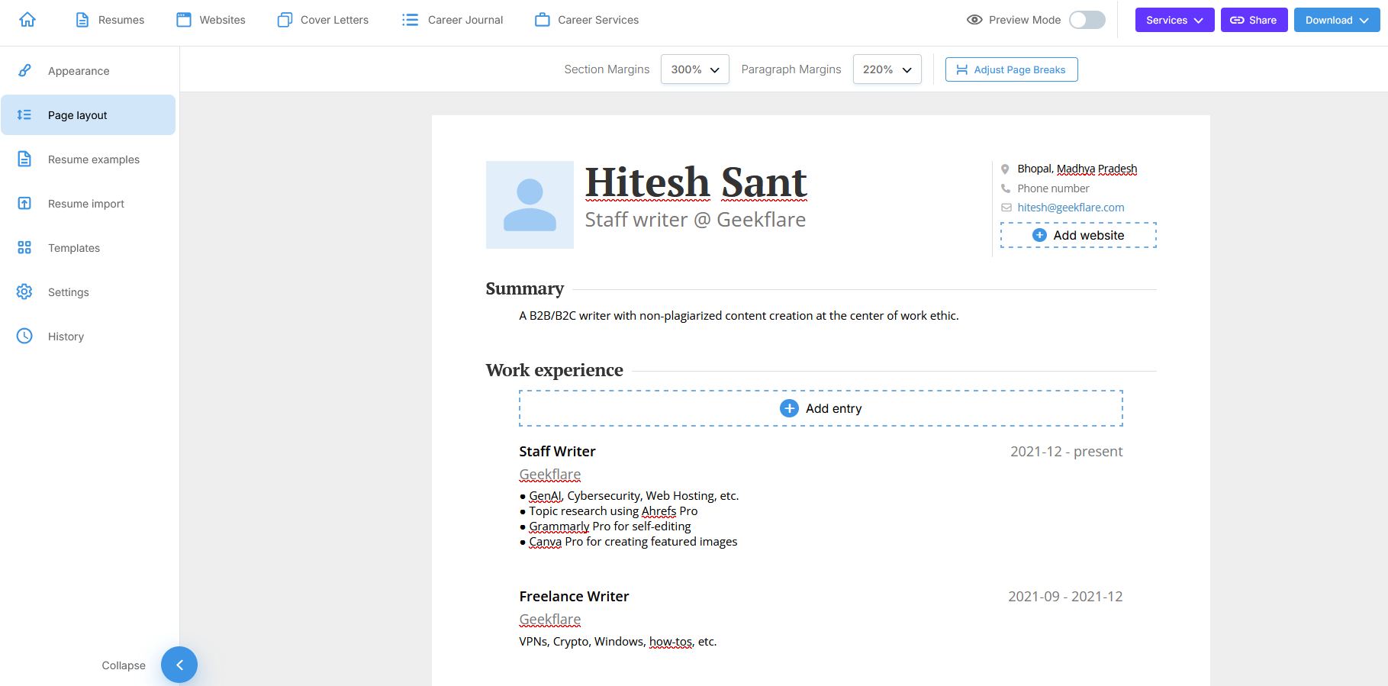Click the summary paragraph text
Image resolution: width=1388 pixels, height=686 pixels.
[x=739, y=316]
